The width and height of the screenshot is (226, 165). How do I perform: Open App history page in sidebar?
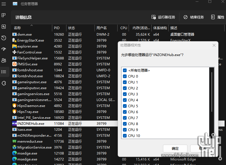(x=4, y=38)
